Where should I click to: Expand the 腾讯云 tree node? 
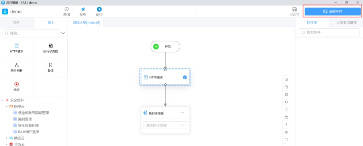(x=7, y=138)
